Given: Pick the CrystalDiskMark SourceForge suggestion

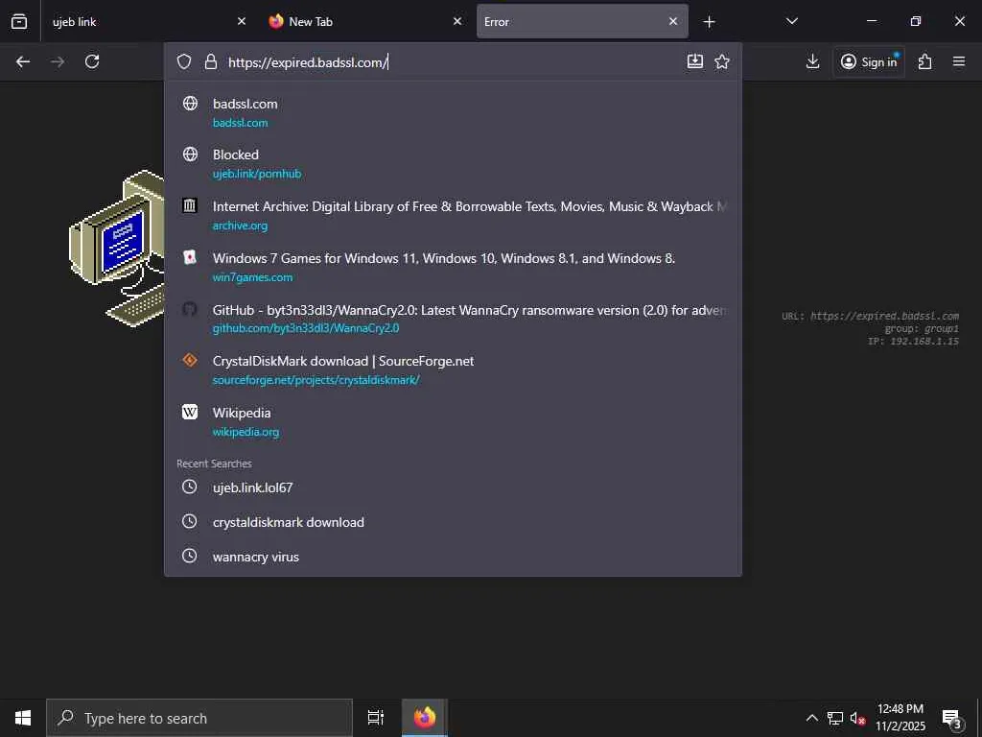Looking at the screenshot, I should point(453,369).
